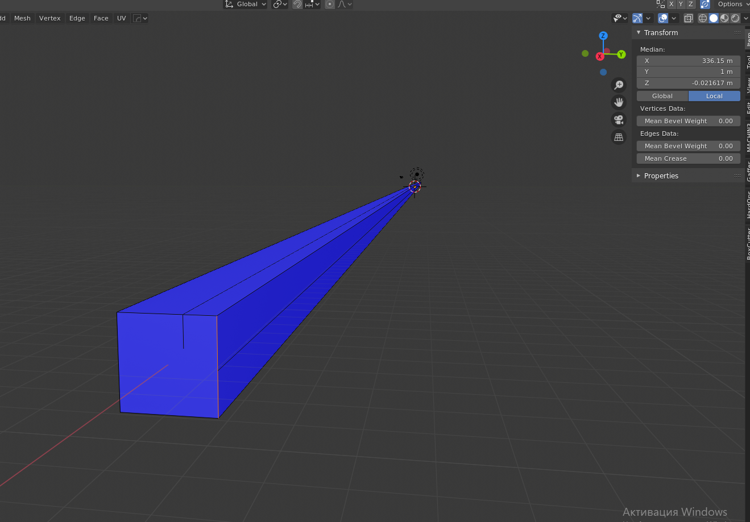Collapse the Transform panel
The height and width of the screenshot is (522, 750).
coord(639,32)
